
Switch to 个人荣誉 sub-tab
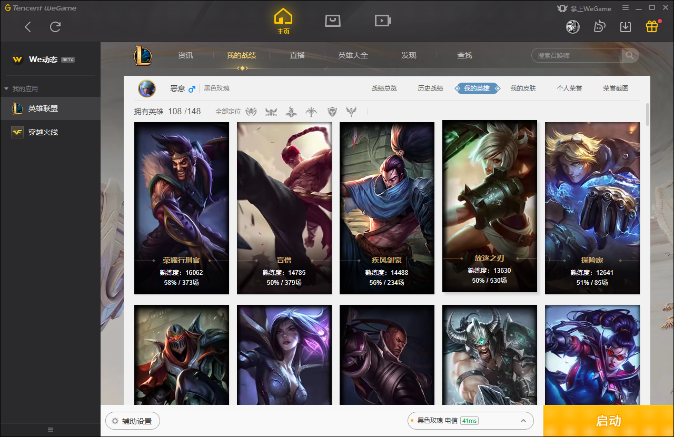pos(569,88)
